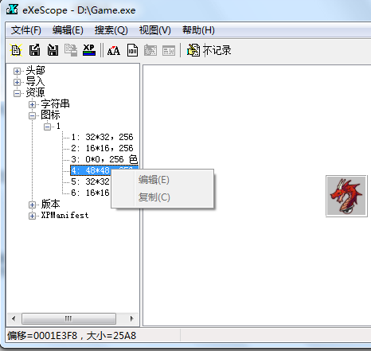Collapse icon group 1 node
The width and height of the screenshot is (371, 351).
pos(47,127)
